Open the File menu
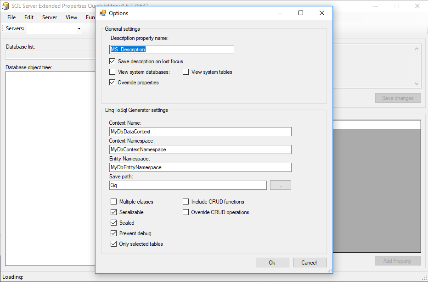 [x=11, y=17]
